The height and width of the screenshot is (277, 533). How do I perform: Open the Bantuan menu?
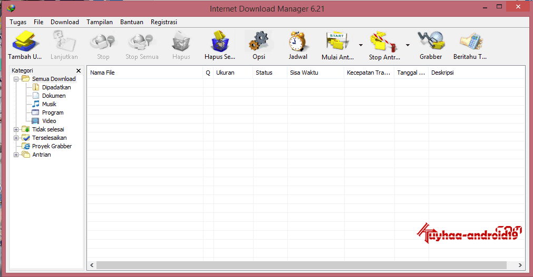point(132,22)
